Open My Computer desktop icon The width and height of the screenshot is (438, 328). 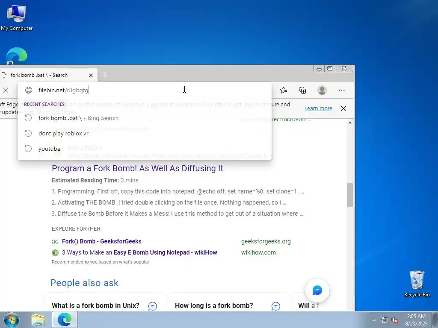[17, 18]
